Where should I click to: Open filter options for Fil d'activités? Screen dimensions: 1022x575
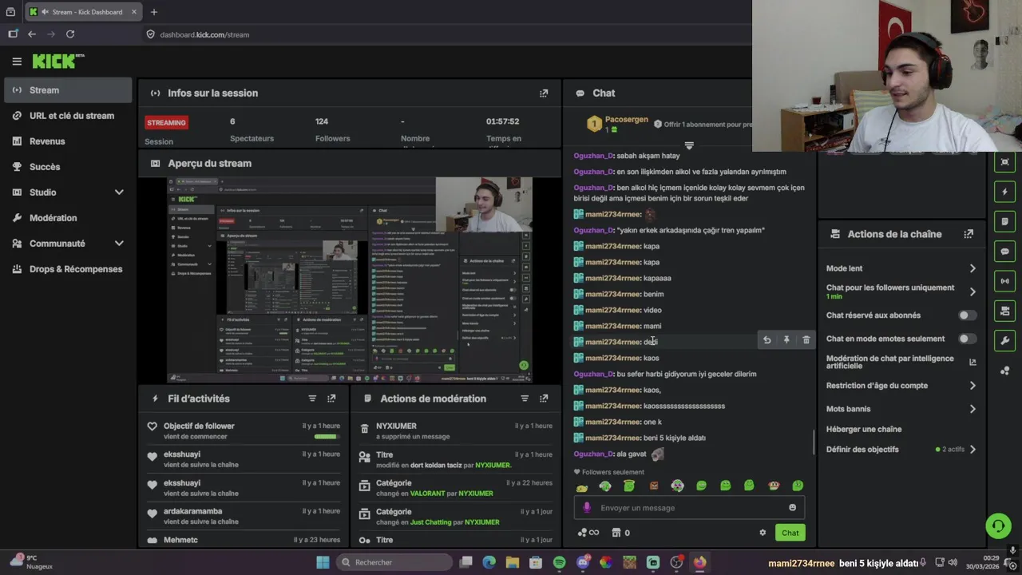(312, 399)
